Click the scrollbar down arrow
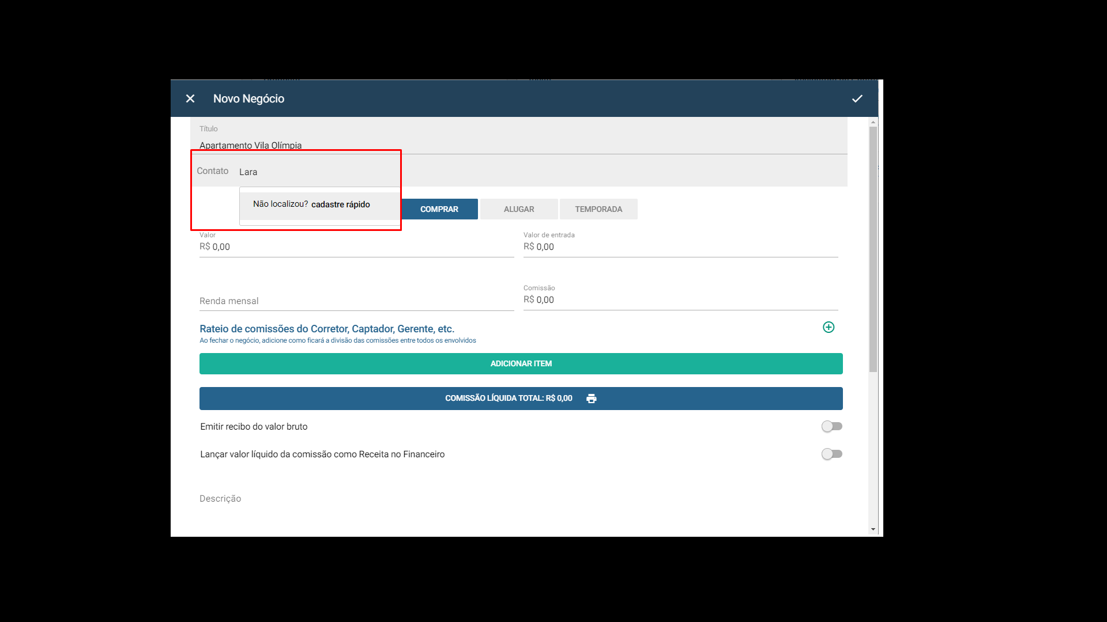 click(x=873, y=529)
